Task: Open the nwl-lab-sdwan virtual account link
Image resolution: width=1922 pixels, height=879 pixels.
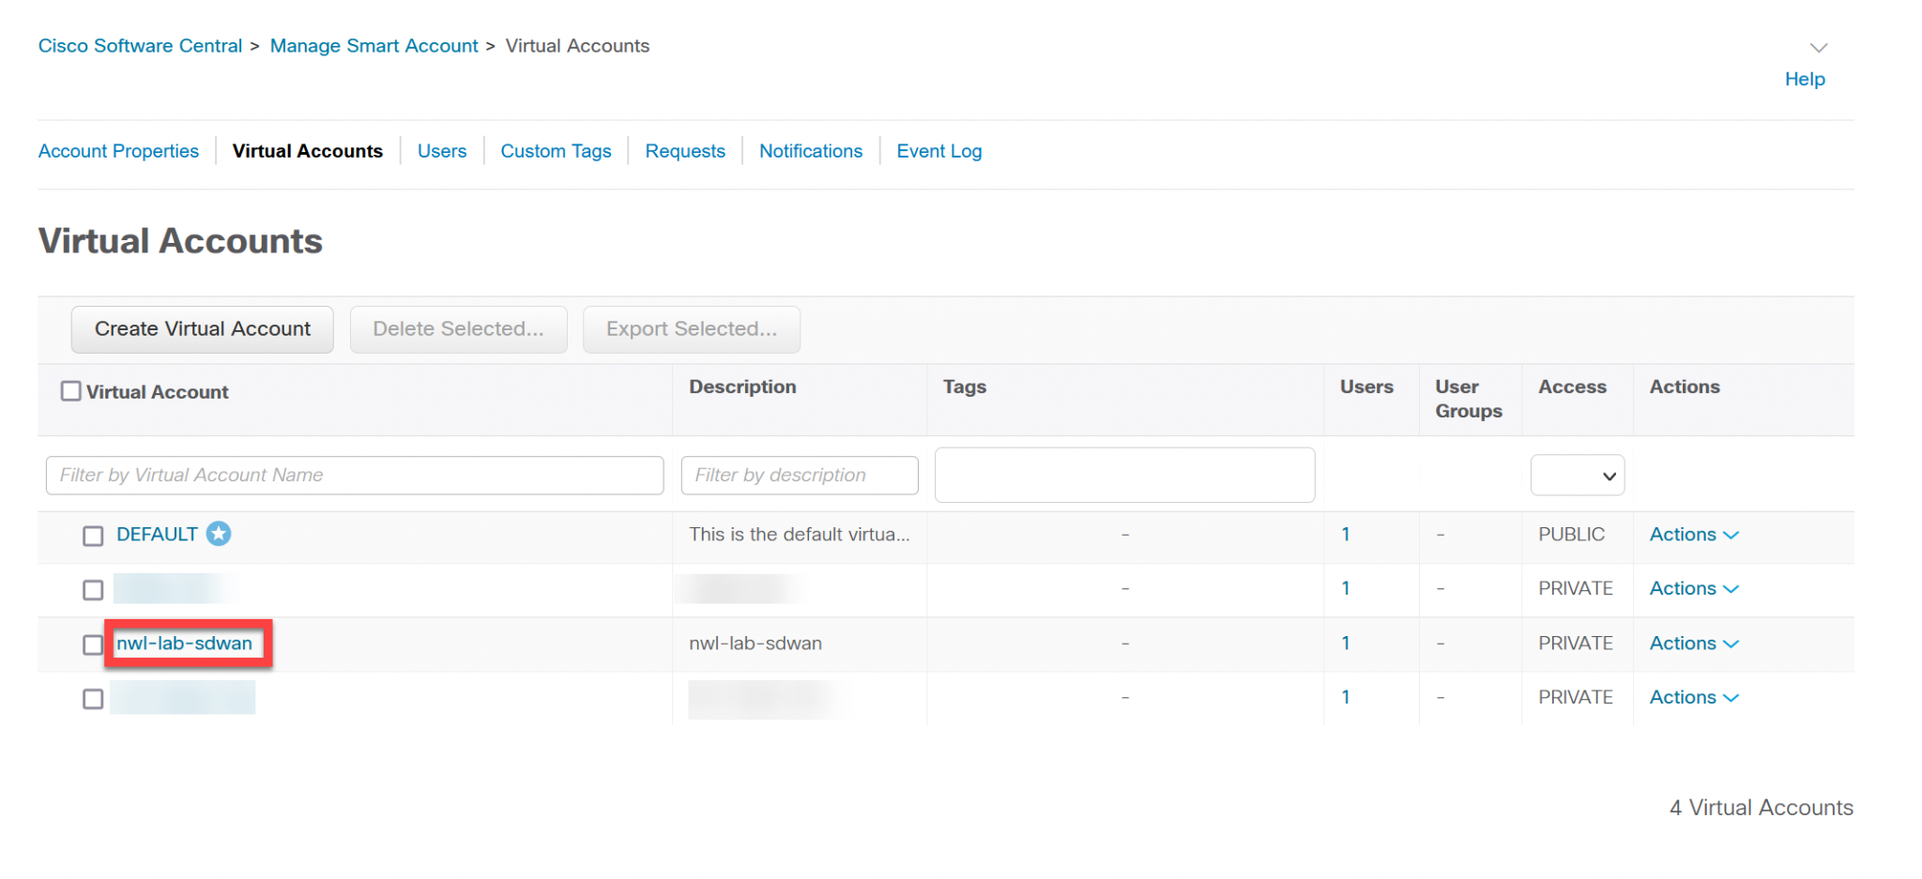Action: click(x=185, y=644)
